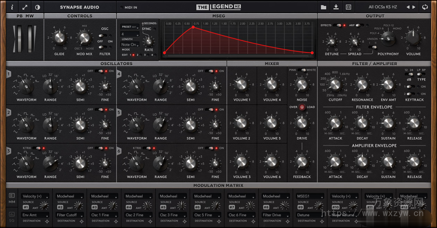
Task: Click the #9 modulation slot button
Action: click(300, 208)
